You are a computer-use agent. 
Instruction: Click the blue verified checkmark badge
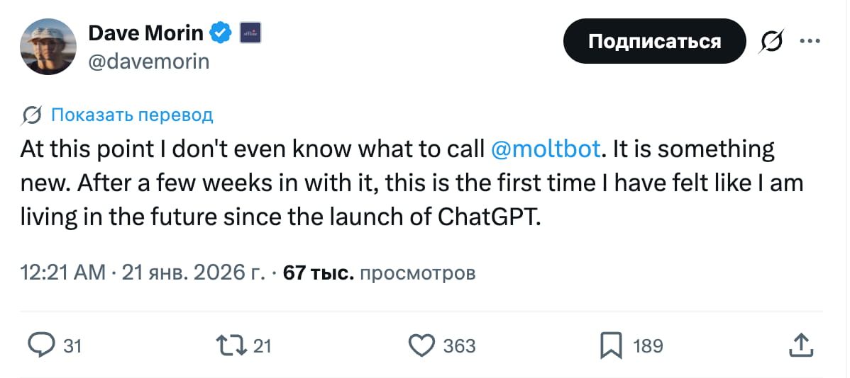pos(222,33)
